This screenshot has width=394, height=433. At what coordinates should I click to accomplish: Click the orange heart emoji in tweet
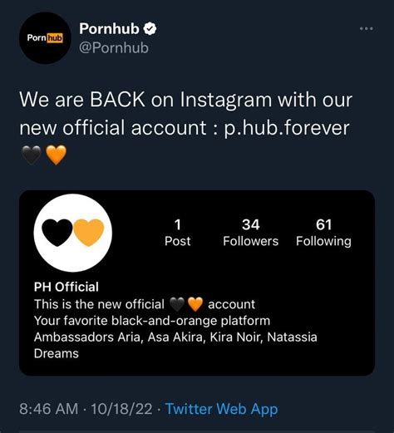click(x=56, y=155)
